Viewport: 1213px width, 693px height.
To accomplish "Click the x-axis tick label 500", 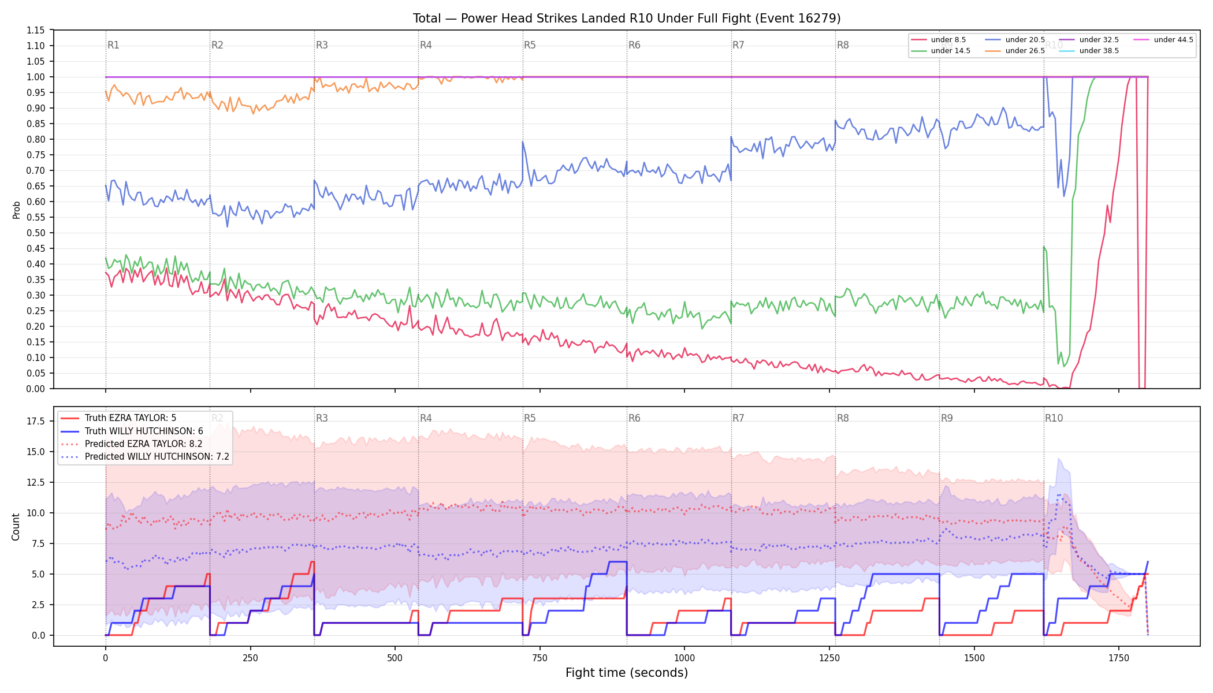I will coord(395,658).
